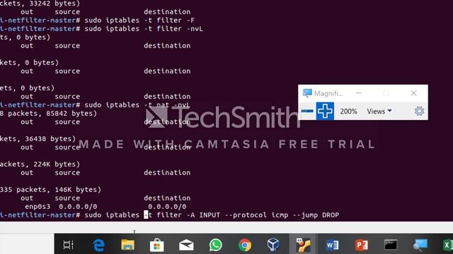453x254 pixels.
Task: Click '335 packets, 146K bytes)' line
Action: click(50, 190)
